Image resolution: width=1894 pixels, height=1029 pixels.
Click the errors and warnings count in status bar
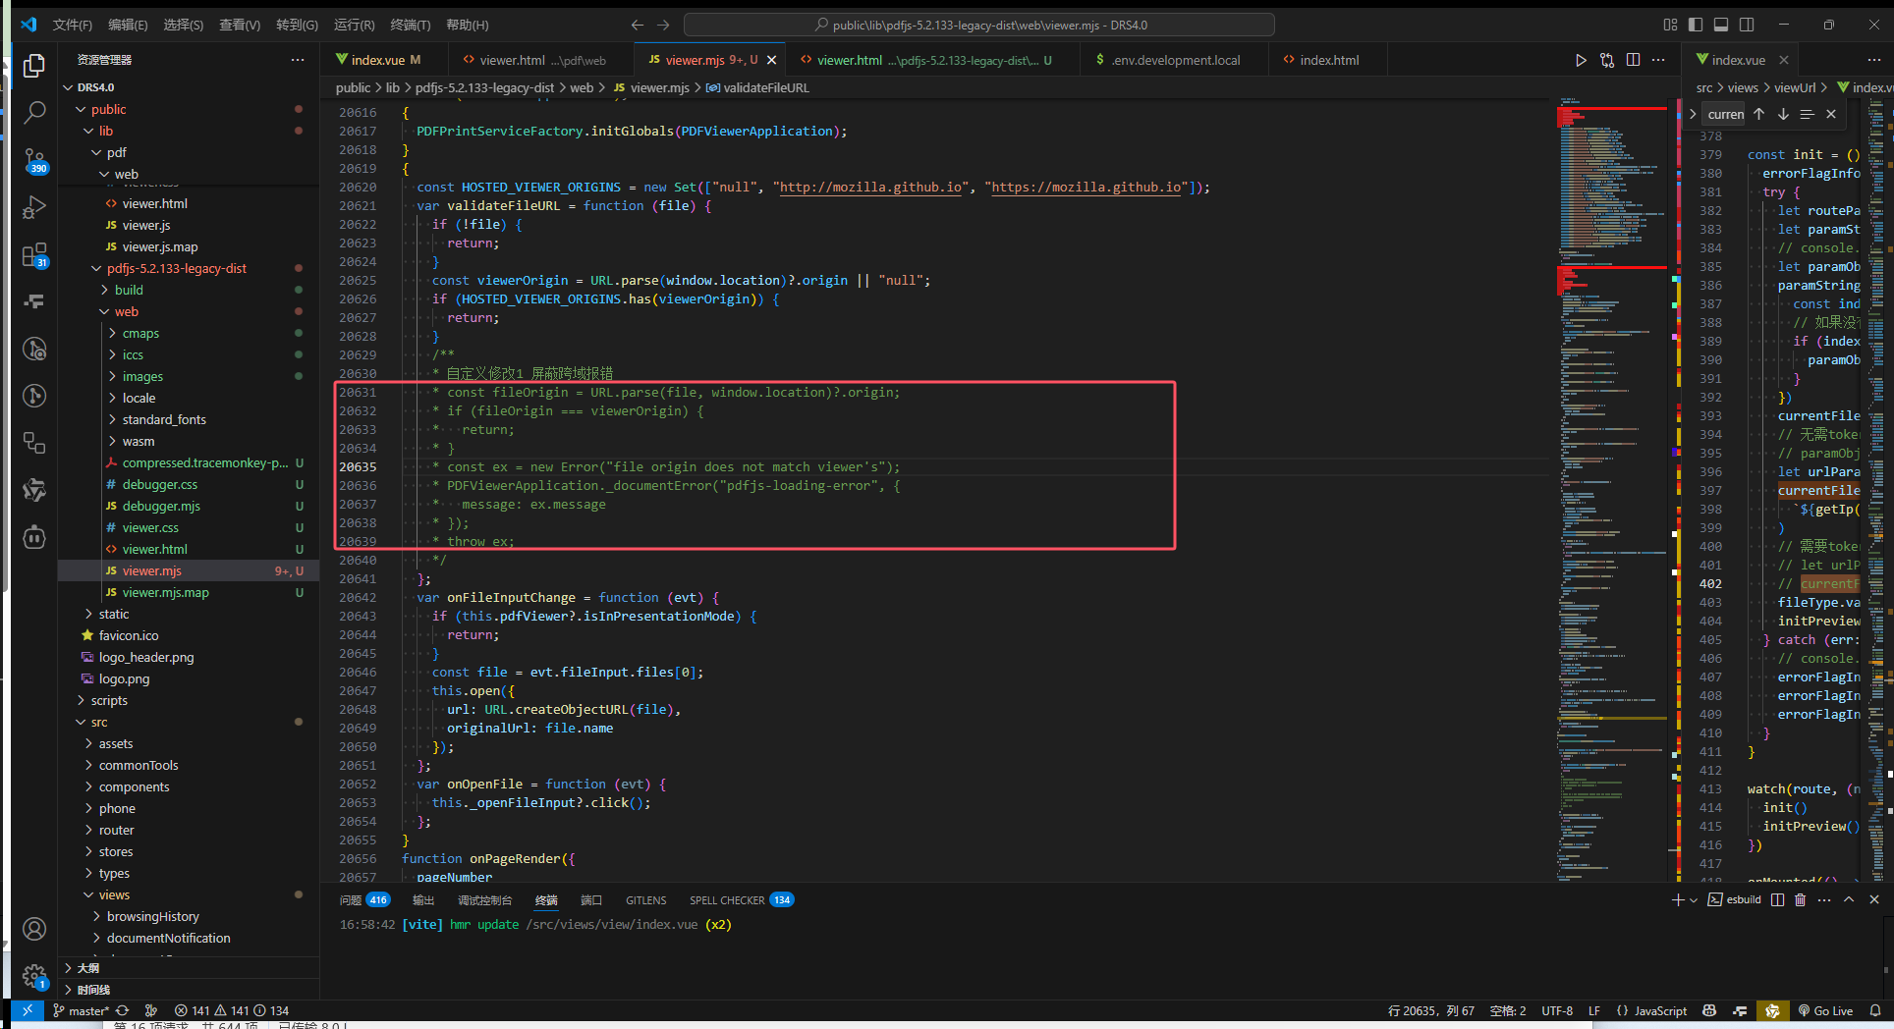[232, 1010]
